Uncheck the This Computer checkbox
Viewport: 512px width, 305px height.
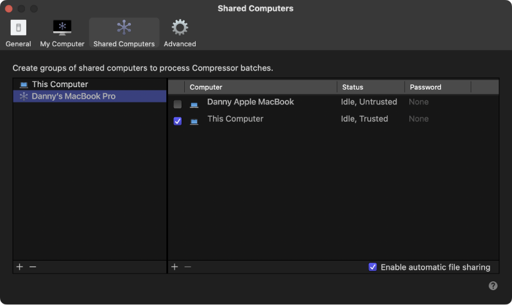178,120
